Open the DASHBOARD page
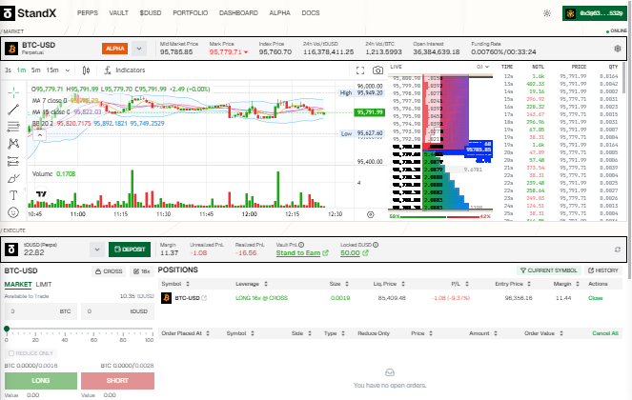Screen dimensions: 632x400 [x=238, y=13]
